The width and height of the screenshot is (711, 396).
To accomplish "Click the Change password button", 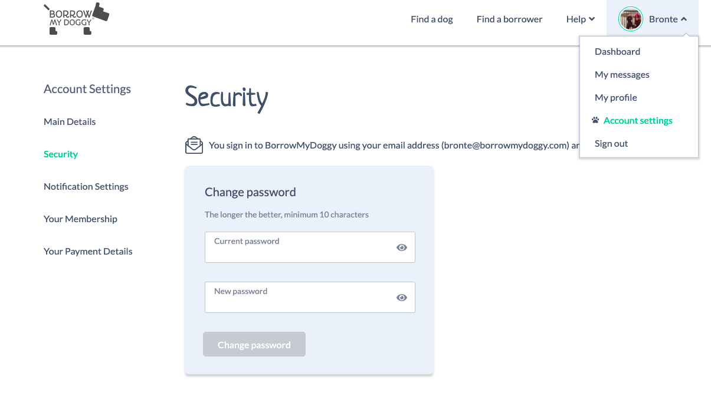I will [x=254, y=344].
